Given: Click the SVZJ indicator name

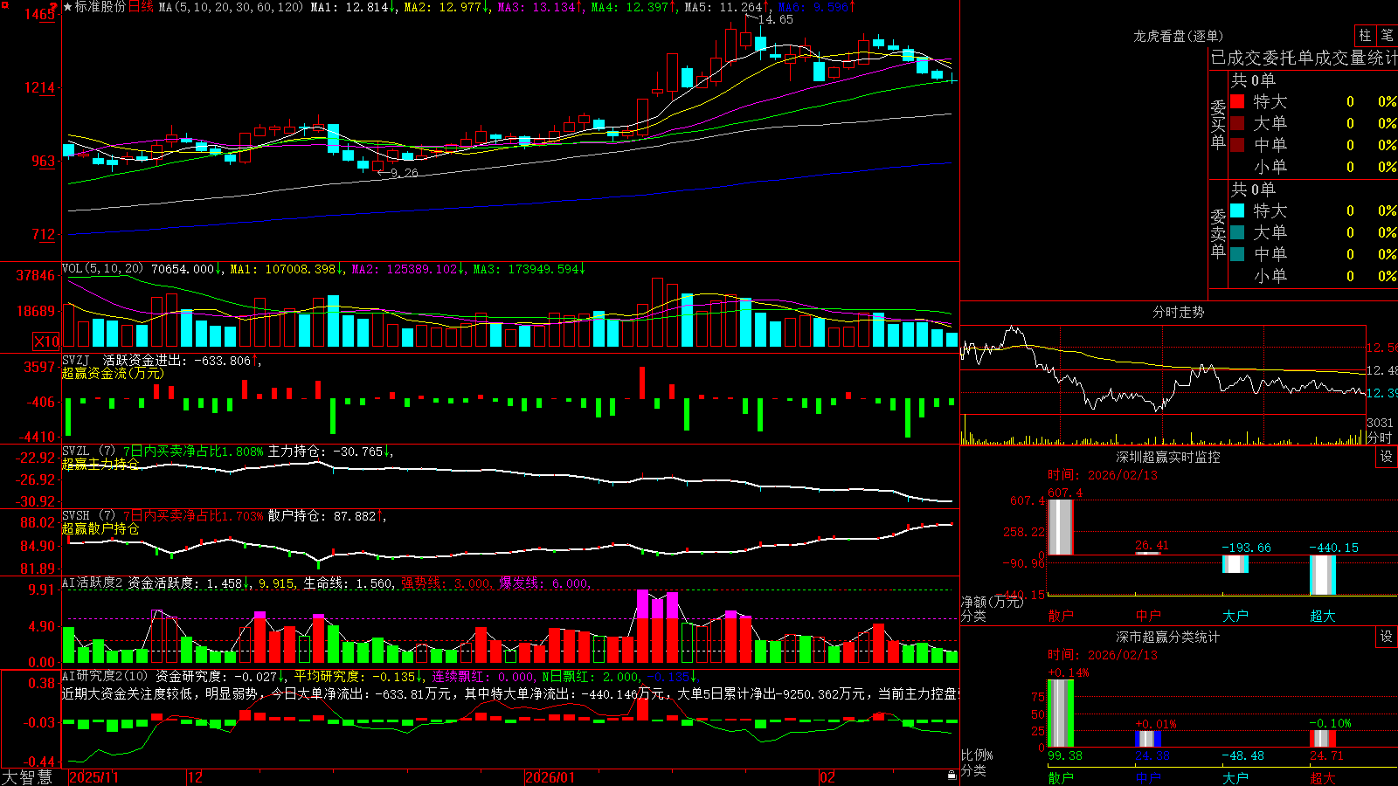Looking at the screenshot, I should [x=76, y=360].
